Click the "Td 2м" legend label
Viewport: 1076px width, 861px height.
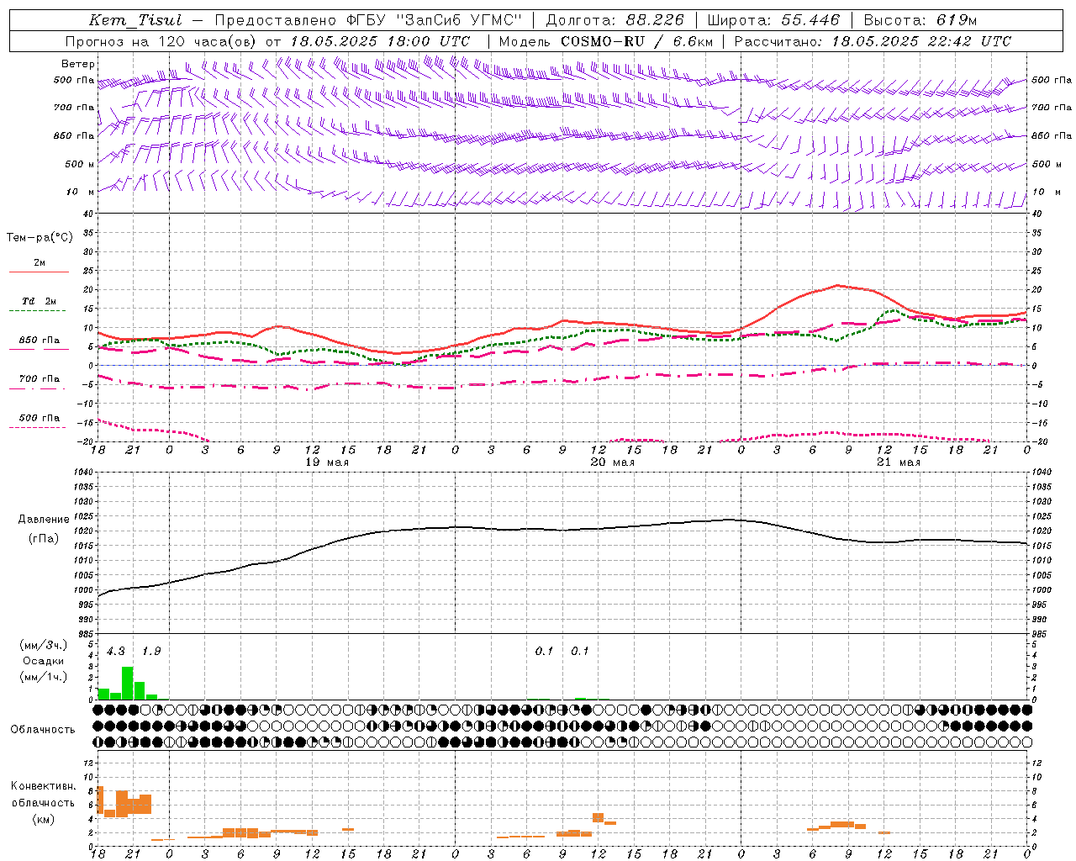[x=40, y=301]
